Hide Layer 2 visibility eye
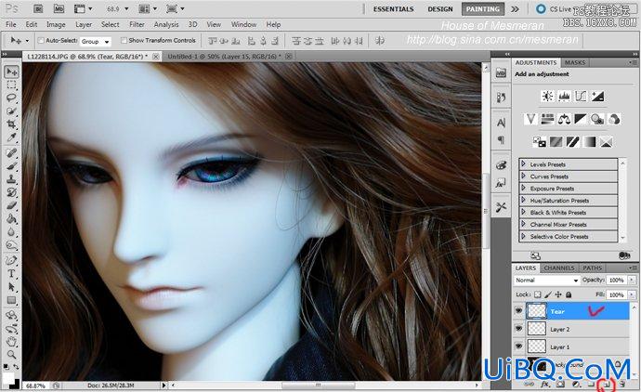This screenshot has height=392, width=641. click(x=518, y=329)
